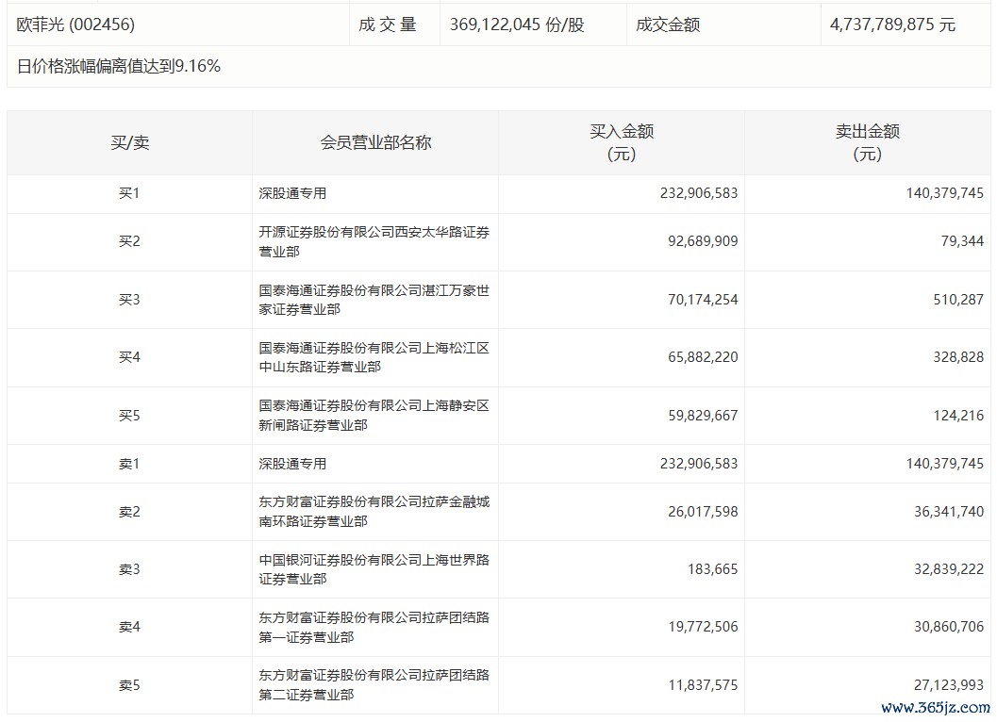Select the 卖5 row label
The height and width of the screenshot is (722, 997).
coord(129,686)
